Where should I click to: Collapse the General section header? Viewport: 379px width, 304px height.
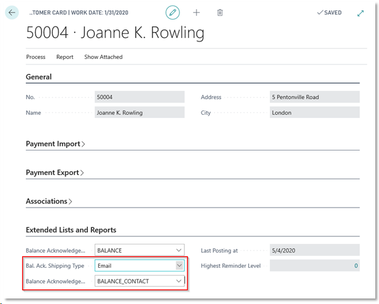pos(39,77)
